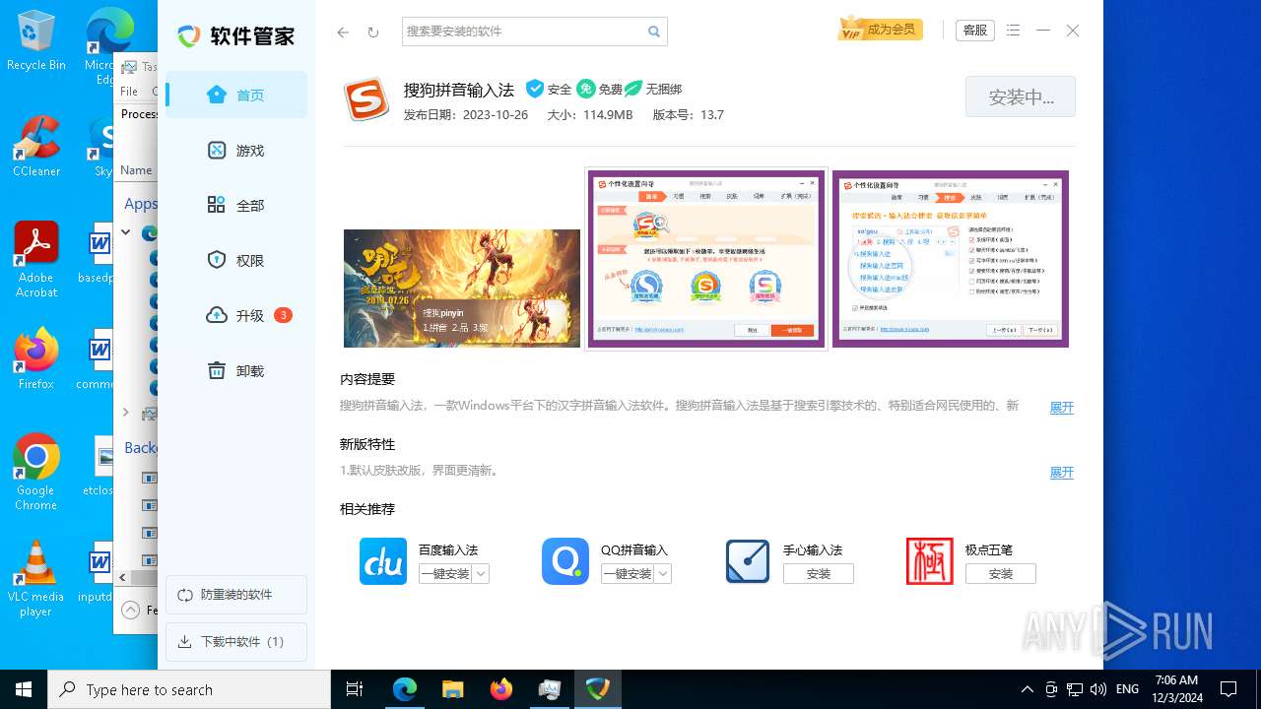Open the 升级 upgrade section
The height and width of the screenshot is (709, 1261).
pyautogui.click(x=236, y=316)
